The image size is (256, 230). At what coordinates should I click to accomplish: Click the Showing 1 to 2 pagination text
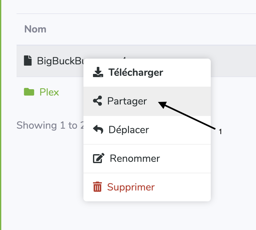coord(50,125)
